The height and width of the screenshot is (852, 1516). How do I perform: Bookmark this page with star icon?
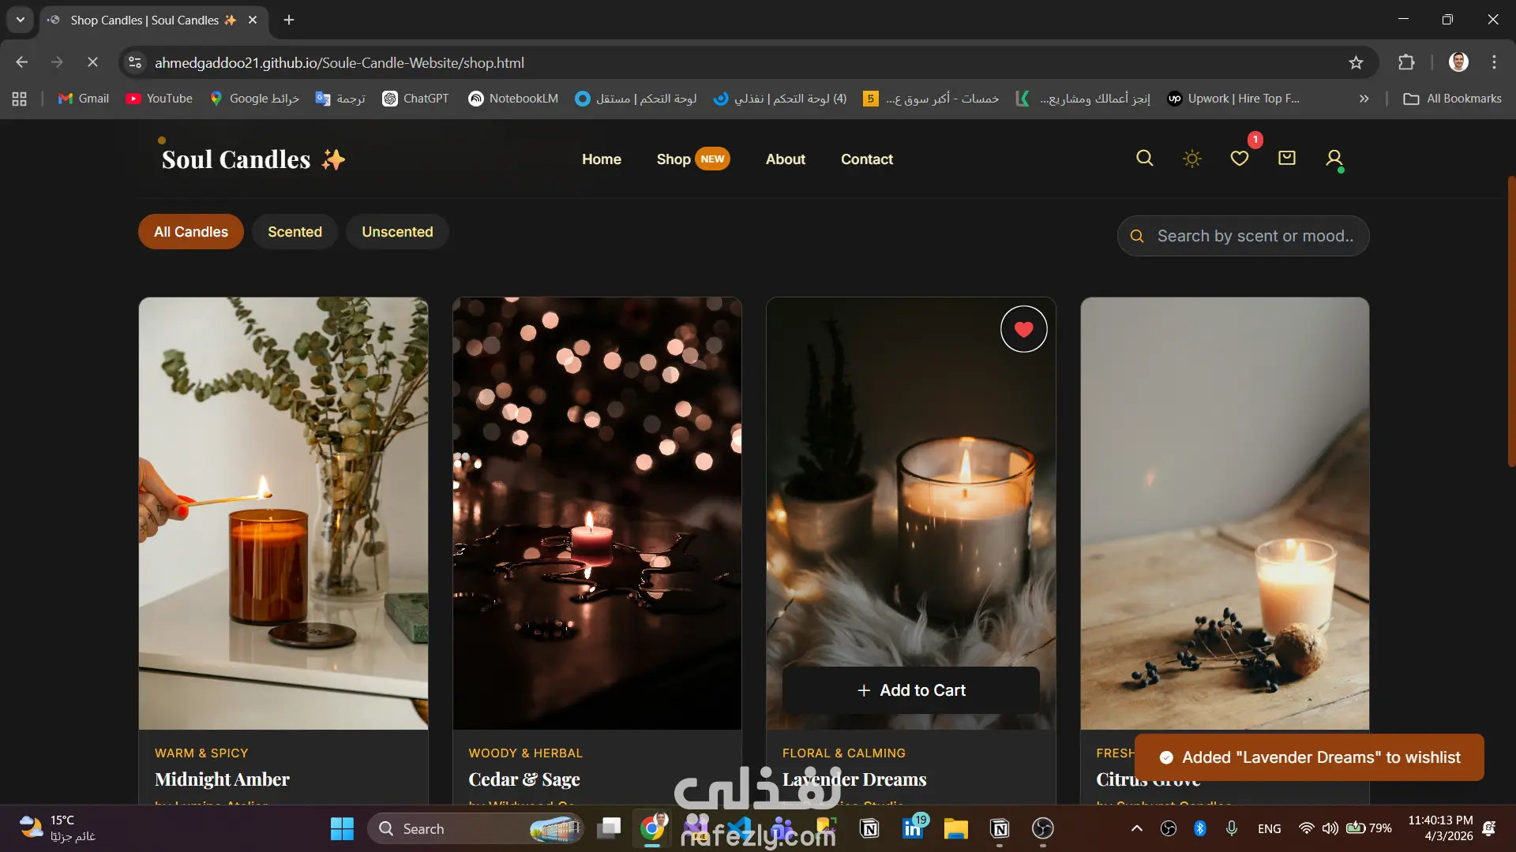(1356, 62)
